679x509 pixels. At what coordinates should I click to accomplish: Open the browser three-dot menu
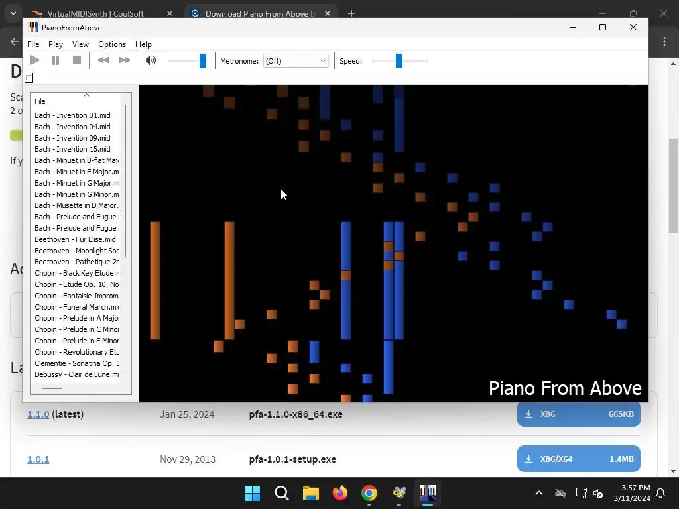click(x=664, y=42)
